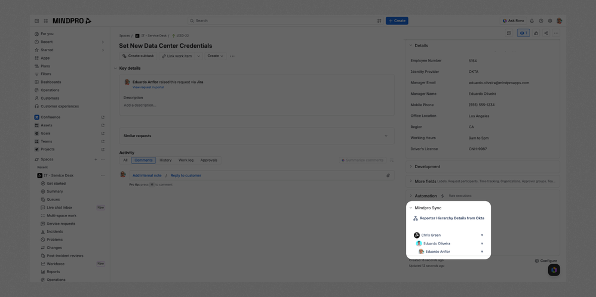This screenshot has height=297, width=596.
Task: Open the ellipsis menu next to Create dropdown
Action: click(x=232, y=56)
